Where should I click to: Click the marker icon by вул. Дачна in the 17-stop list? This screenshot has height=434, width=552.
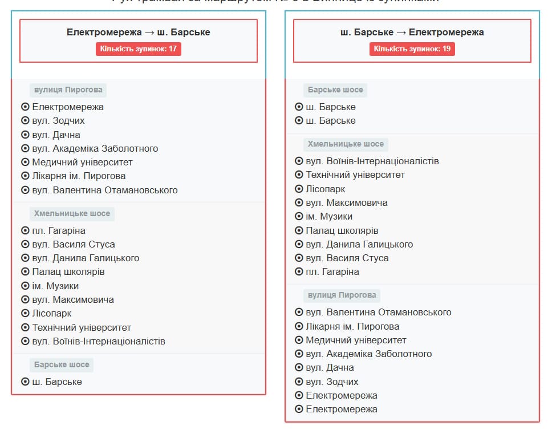[25, 135]
